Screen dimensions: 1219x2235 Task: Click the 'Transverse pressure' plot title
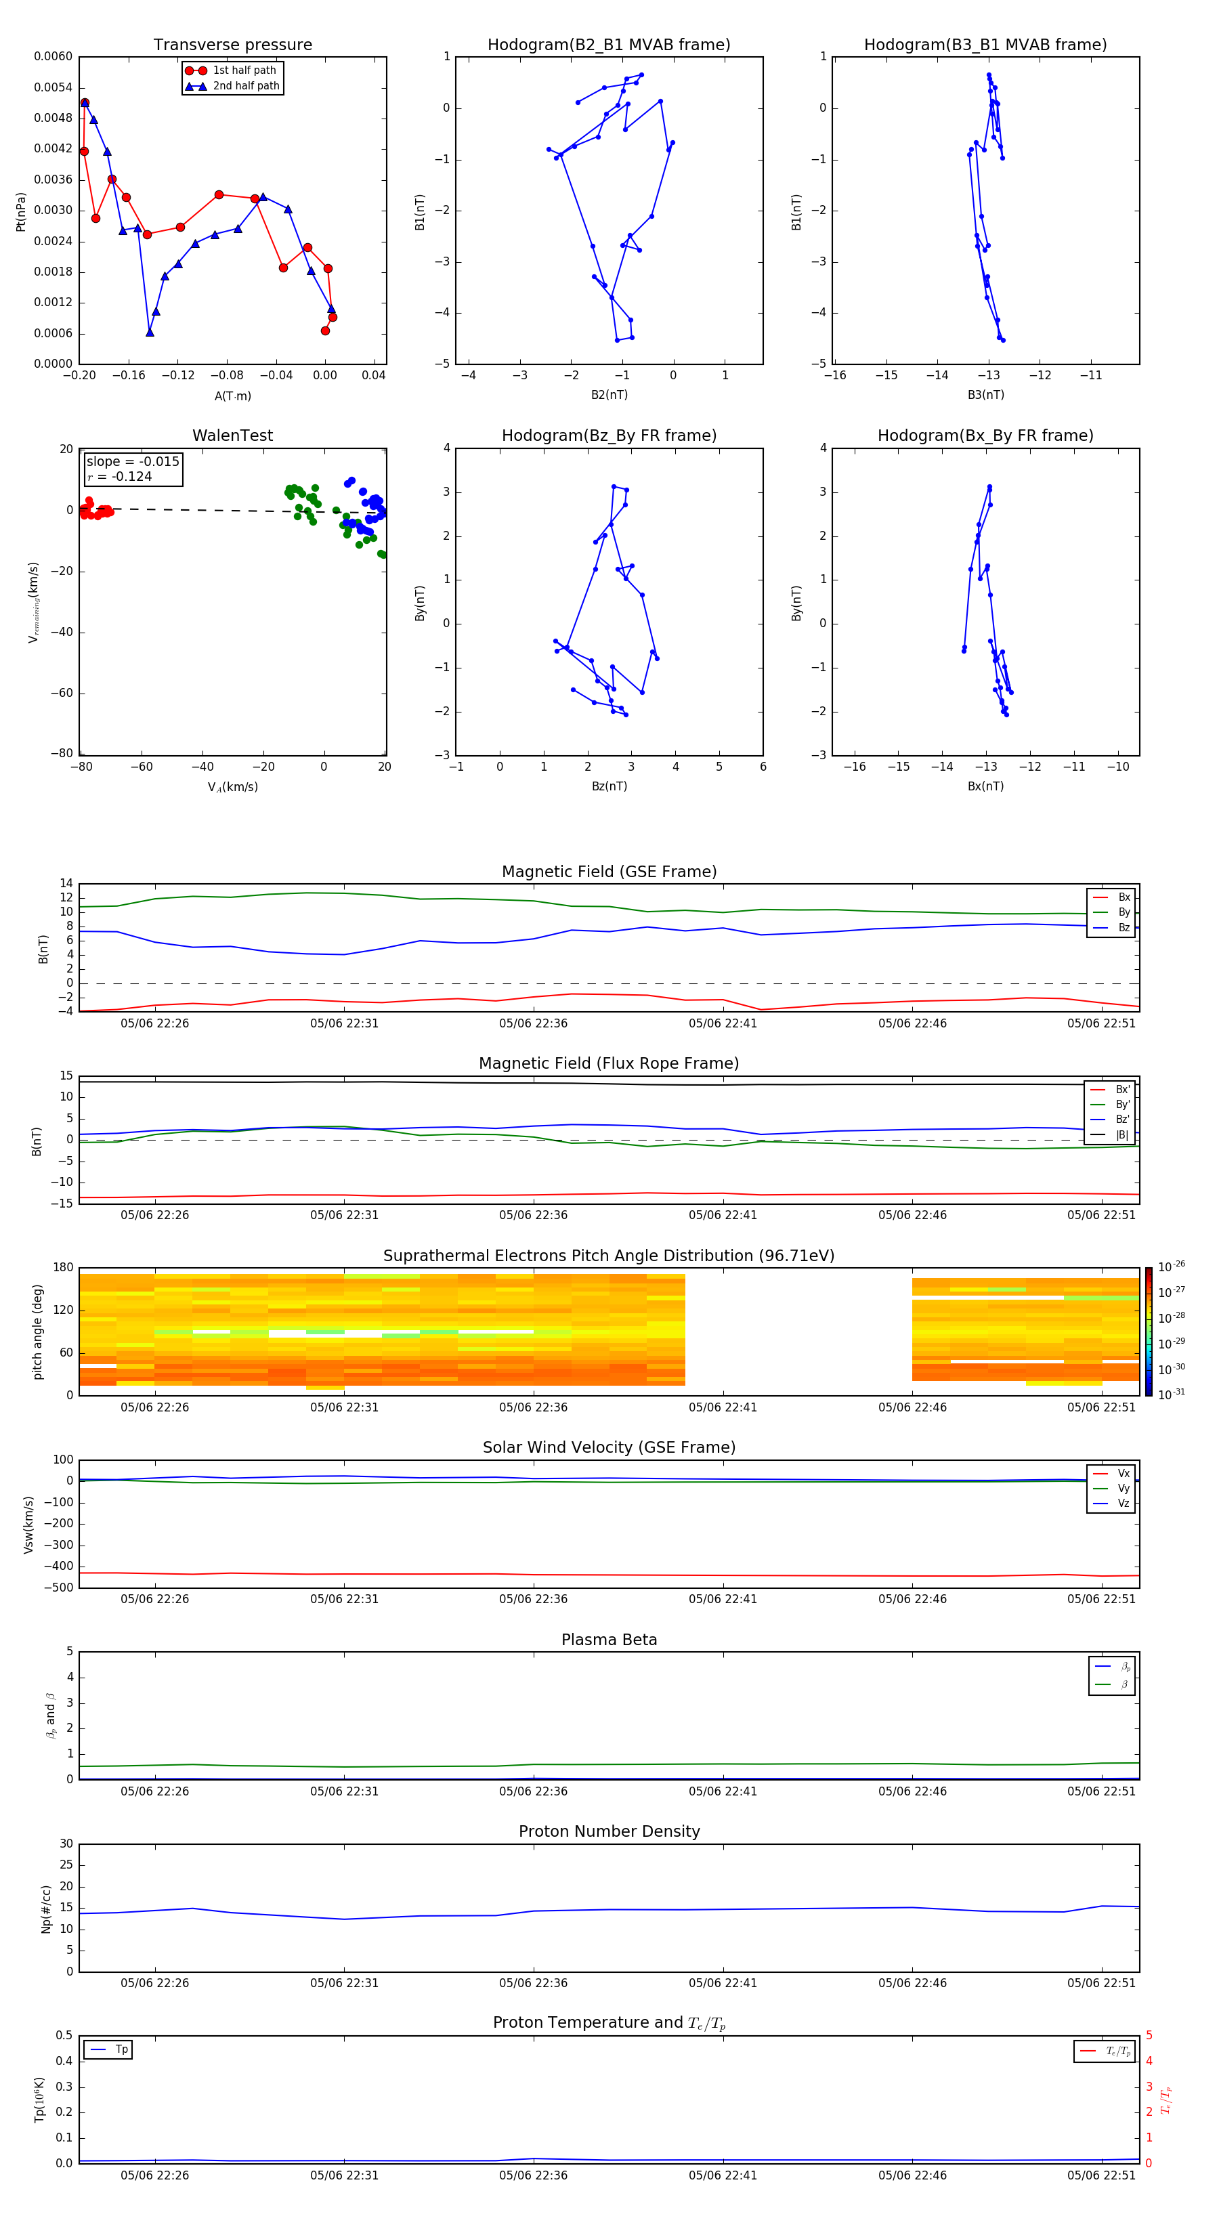click(232, 44)
